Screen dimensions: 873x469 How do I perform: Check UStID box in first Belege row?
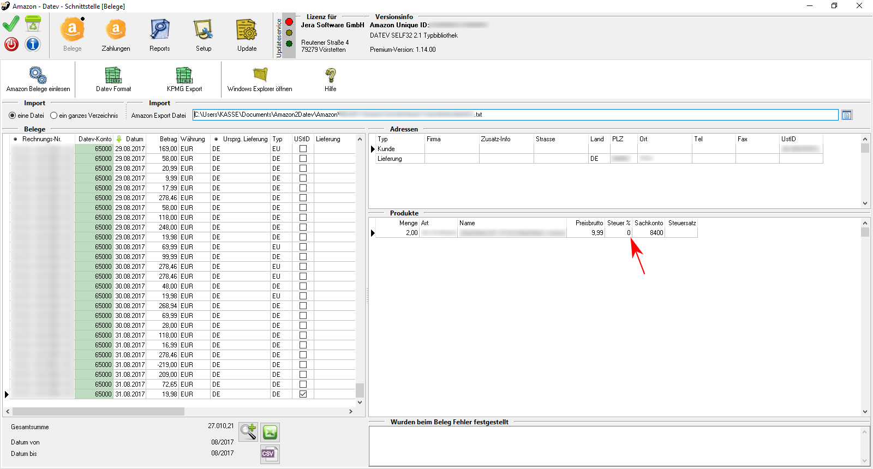(303, 149)
